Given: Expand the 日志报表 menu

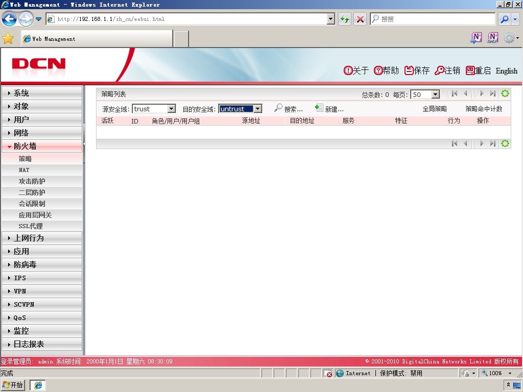Looking at the screenshot, I should pyautogui.click(x=42, y=344).
